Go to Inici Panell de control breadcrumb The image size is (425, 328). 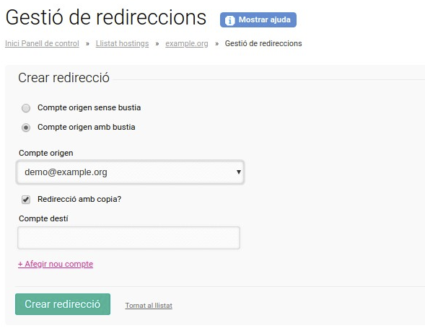tap(42, 43)
